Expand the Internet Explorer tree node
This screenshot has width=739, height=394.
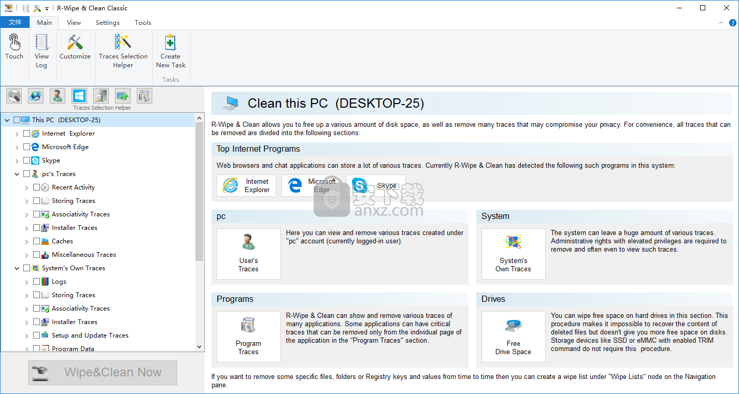pos(17,134)
